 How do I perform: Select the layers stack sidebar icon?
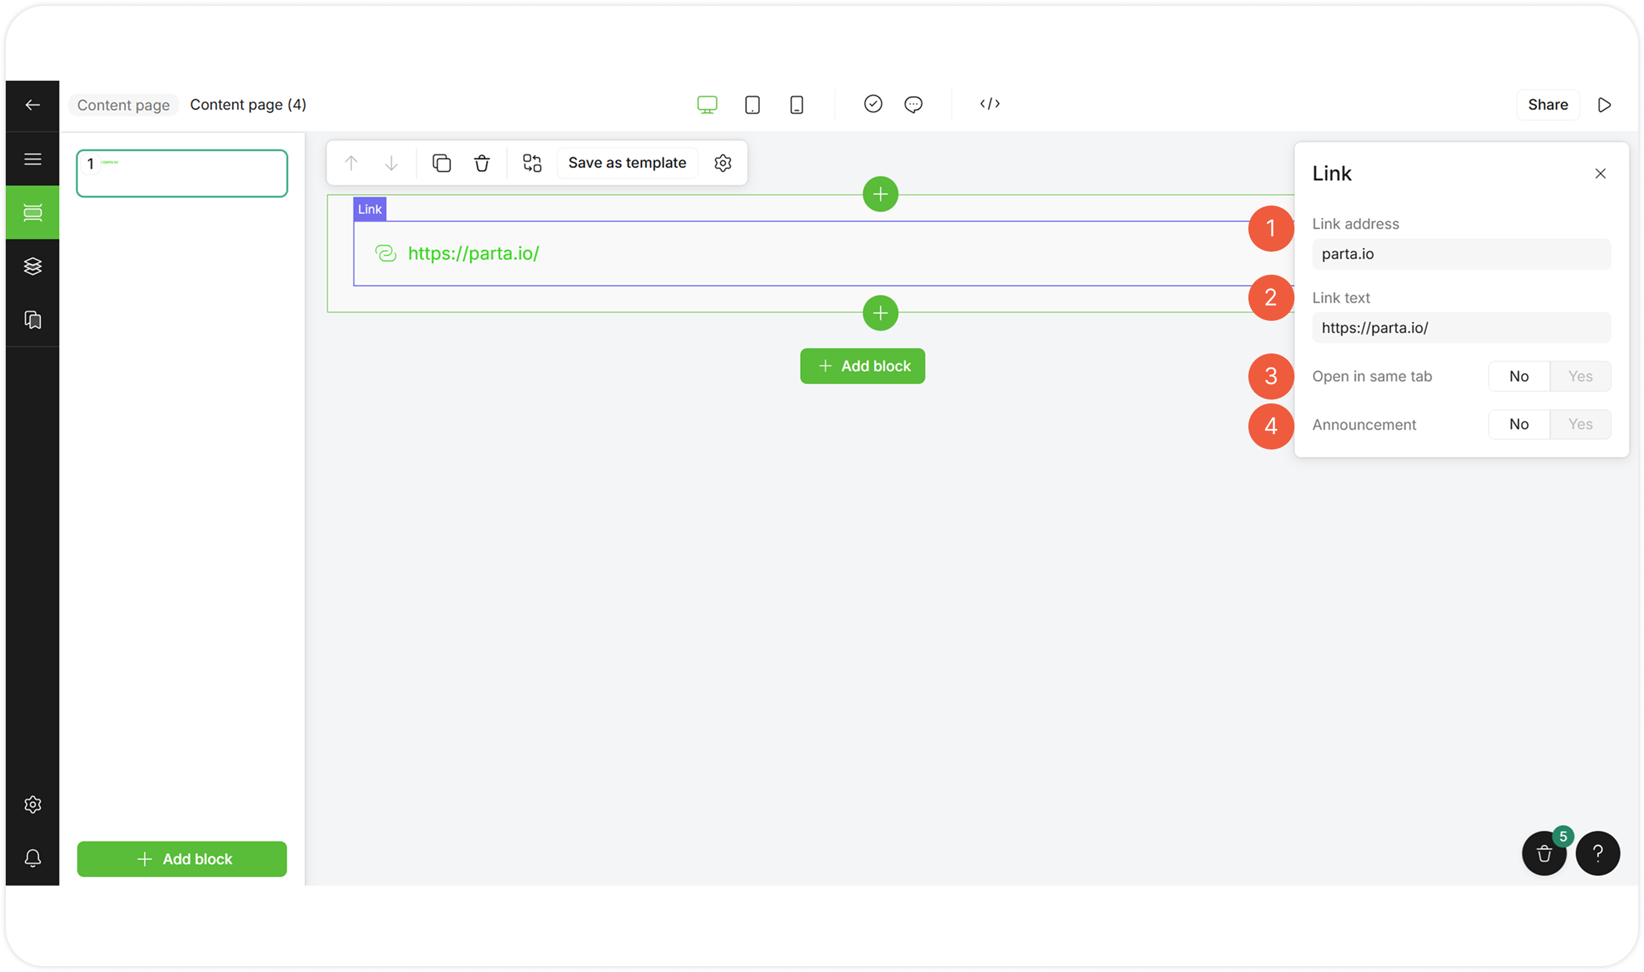click(x=33, y=266)
